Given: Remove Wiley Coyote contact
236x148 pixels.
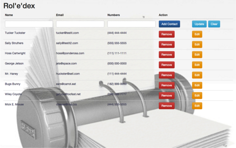Looking at the screenshot, I should tap(167, 95).
